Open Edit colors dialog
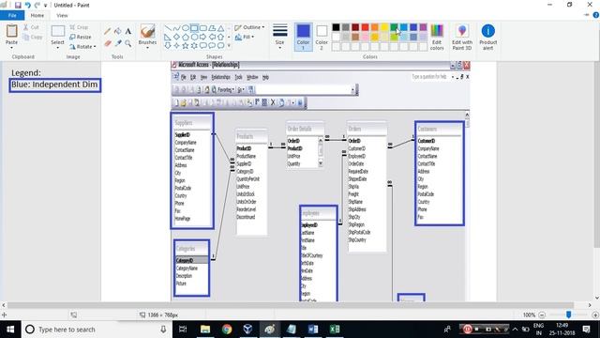Viewport: 600px width, 338px height. point(437,38)
